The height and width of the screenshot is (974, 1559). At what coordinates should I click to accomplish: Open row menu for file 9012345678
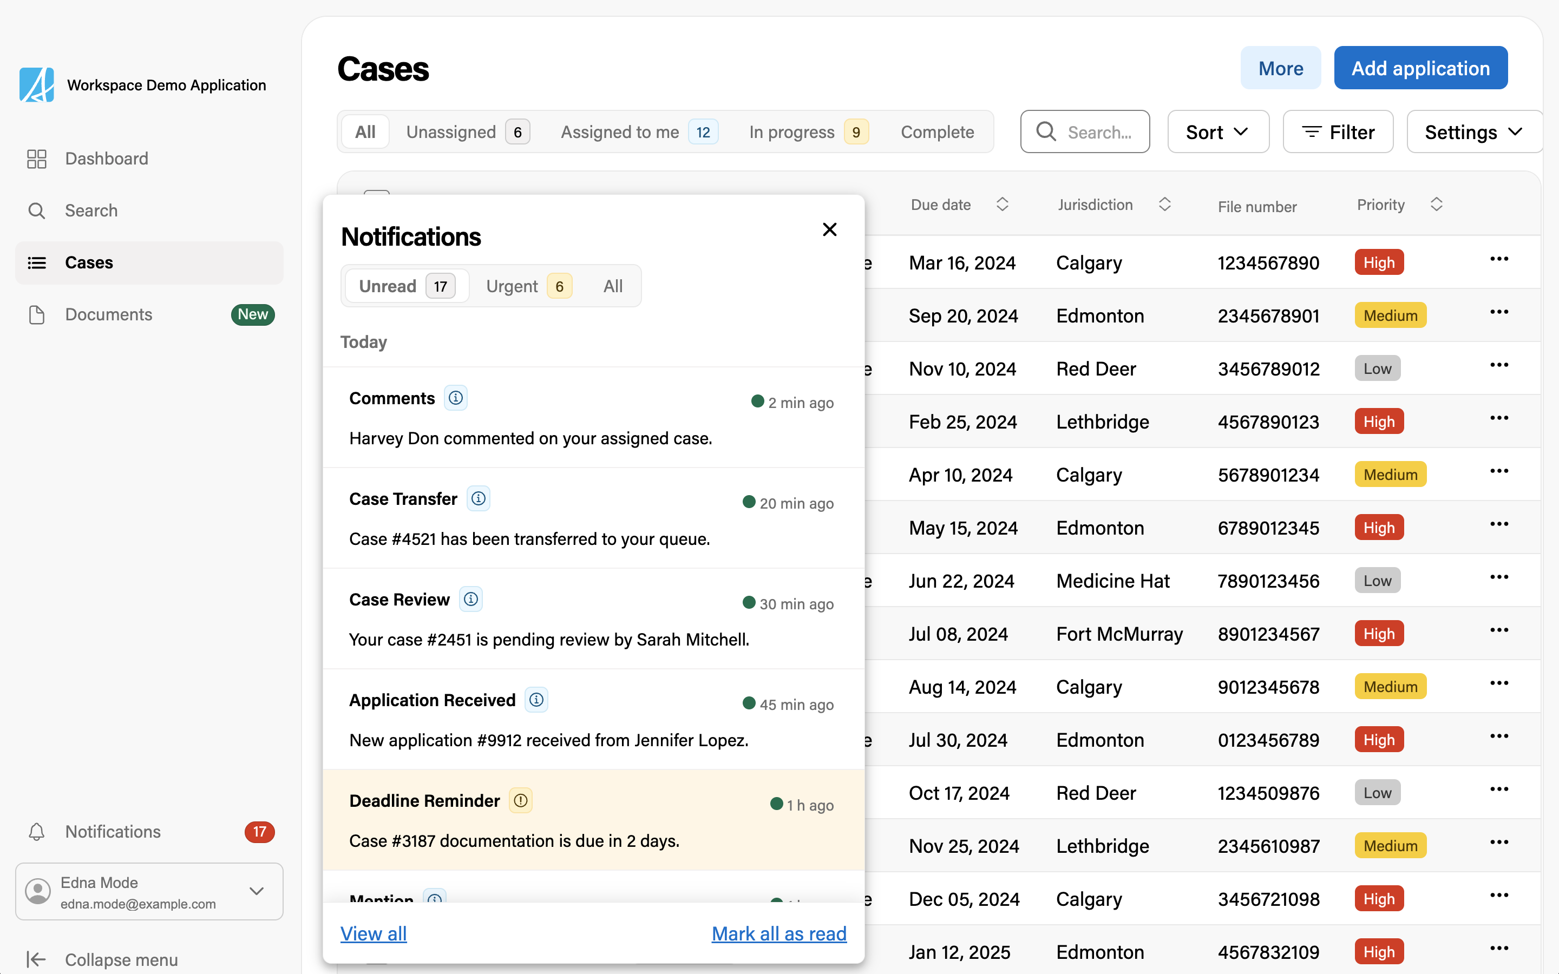coord(1499,683)
